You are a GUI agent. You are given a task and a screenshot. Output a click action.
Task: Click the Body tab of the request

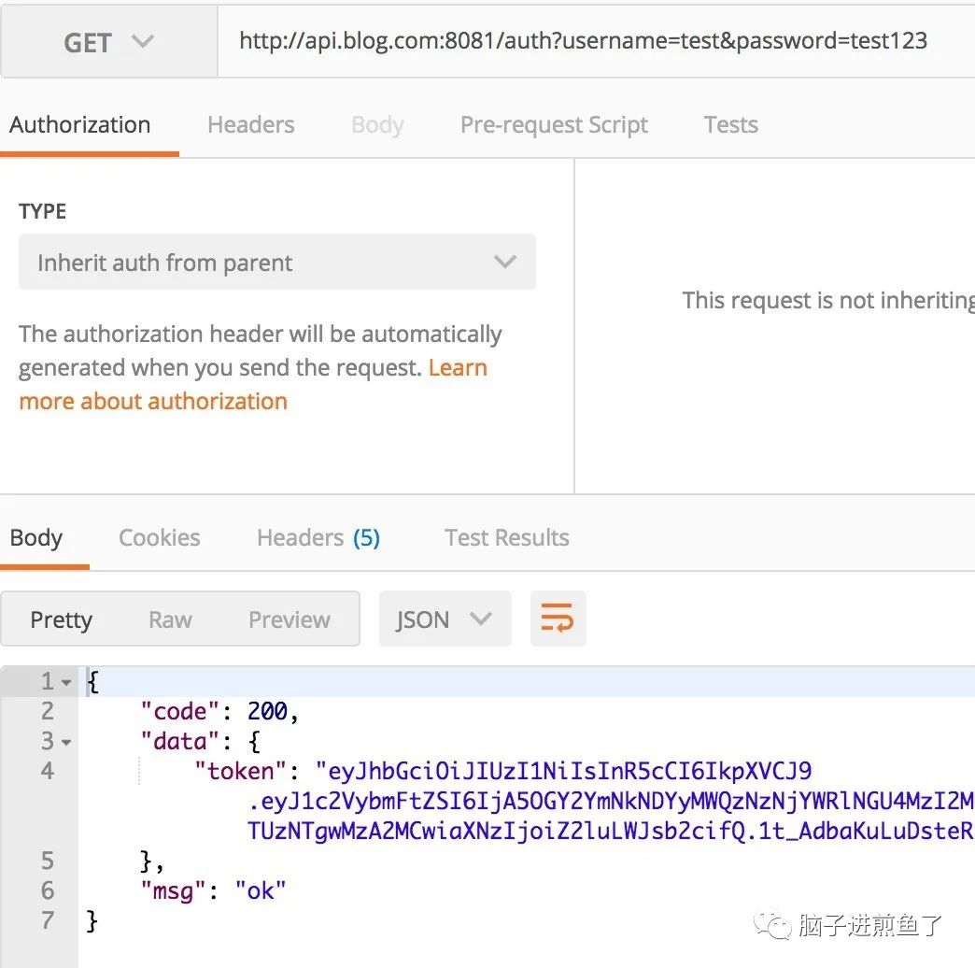tap(376, 124)
